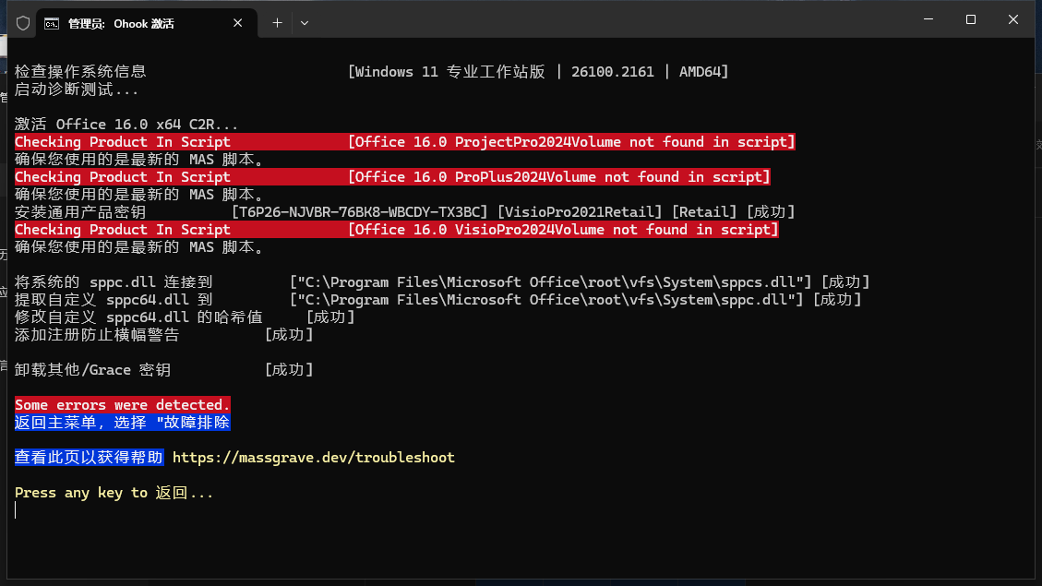The width and height of the screenshot is (1042, 586).
Task: Click the [VisioPro2021Retail] text
Action: click(580, 212)
